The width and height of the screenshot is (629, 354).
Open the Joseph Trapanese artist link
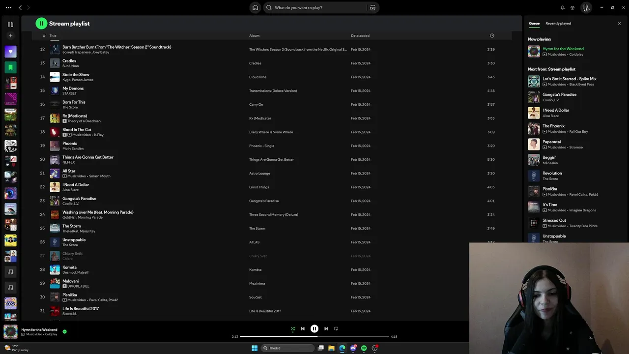[x=76, y=52]
